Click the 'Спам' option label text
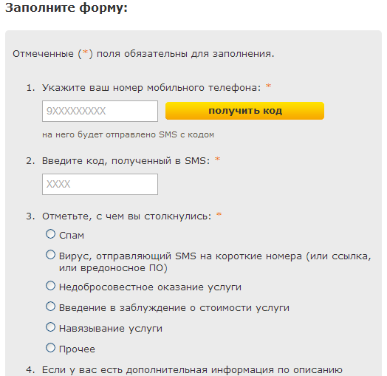This screenshot has width=387, height=376. 72,236
